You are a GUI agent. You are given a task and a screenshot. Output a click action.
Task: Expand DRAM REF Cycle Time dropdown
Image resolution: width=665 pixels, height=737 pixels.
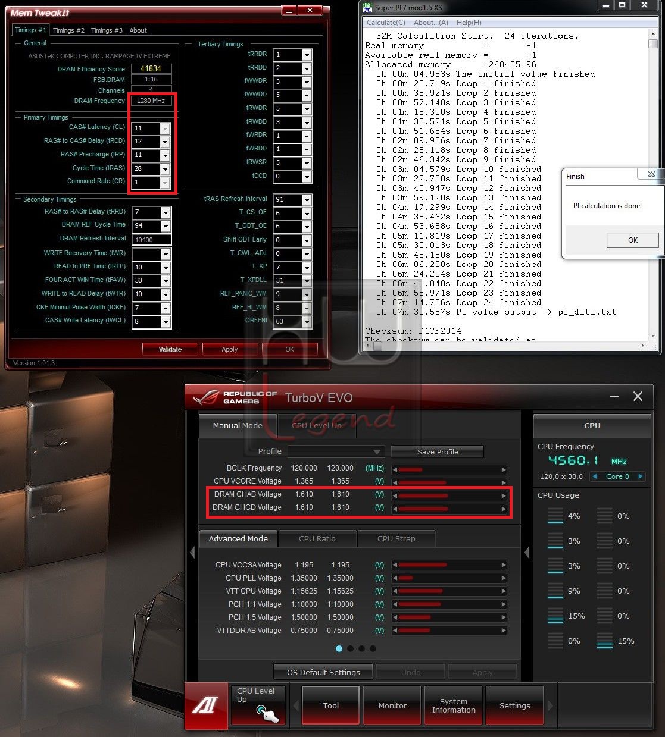166,226
